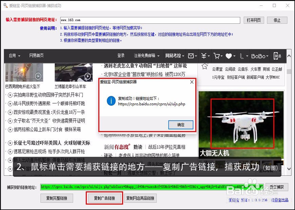The image size is (295, 210).
Task: Open the 商城 link
Action: coord(266,69)
